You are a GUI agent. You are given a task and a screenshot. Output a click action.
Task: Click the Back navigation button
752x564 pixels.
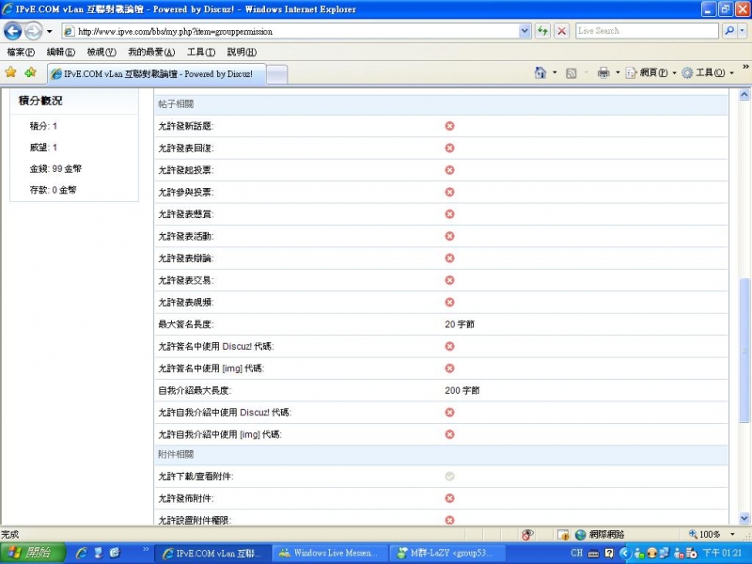click(12, 31)
